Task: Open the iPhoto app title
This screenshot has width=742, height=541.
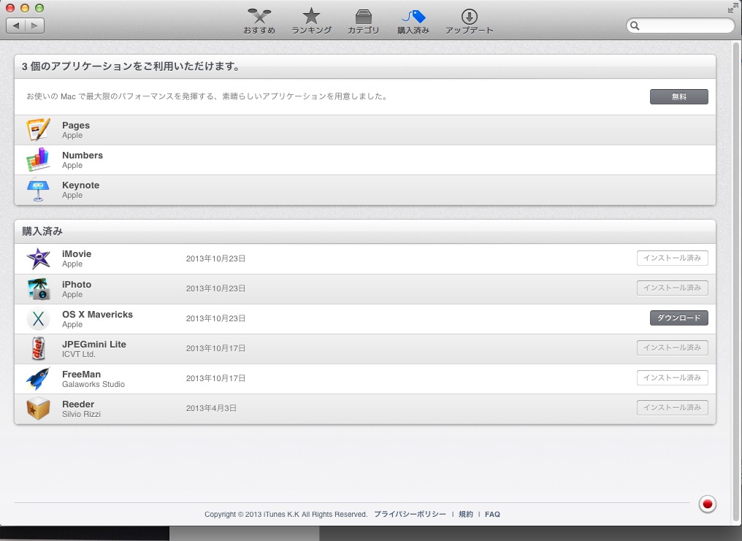Action: click(77, 284)
